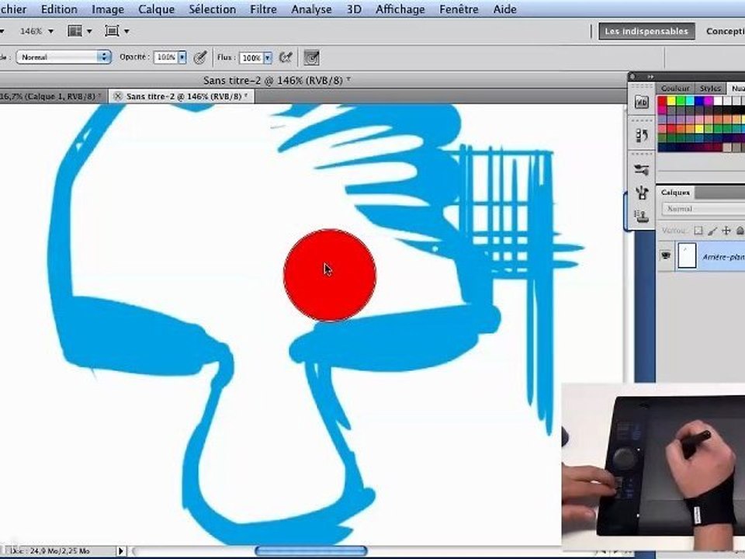The height and width of the screenshot is (559, 745).
Task: Pick the magenta swatch in top row
Action: point(709,101)
